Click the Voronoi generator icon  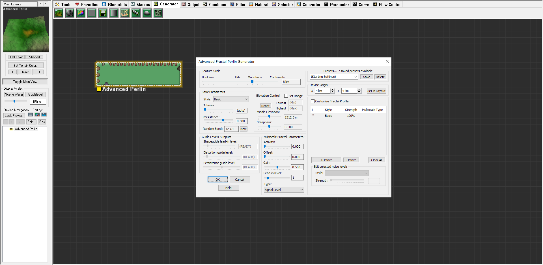point(158,13)
